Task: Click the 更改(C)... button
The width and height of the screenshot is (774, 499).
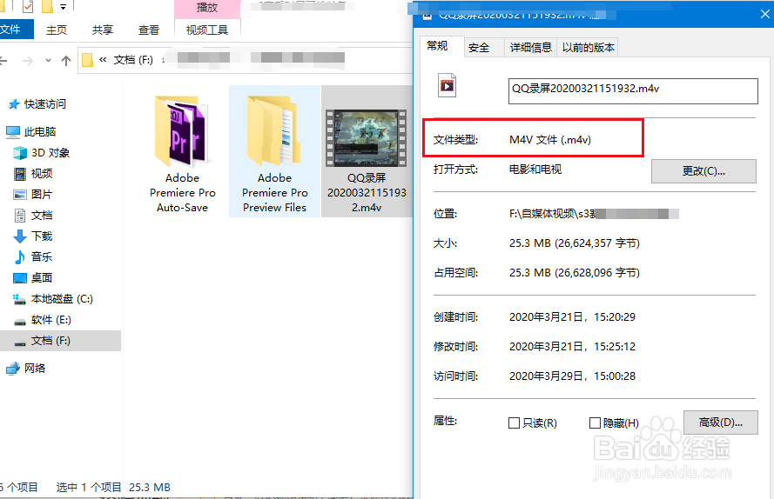Action: pos(703,171)
